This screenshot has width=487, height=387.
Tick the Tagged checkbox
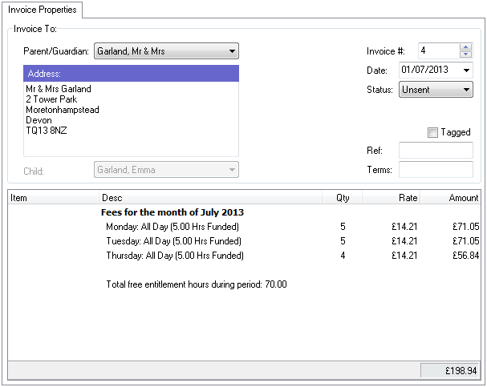432,132
